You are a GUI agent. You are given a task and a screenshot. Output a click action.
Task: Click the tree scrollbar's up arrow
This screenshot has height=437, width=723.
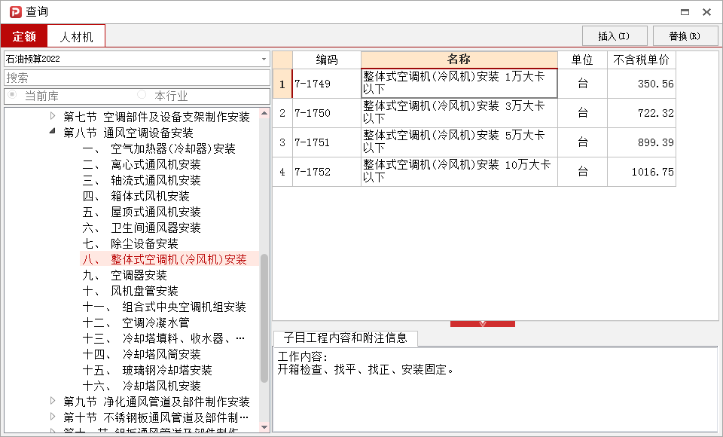tap(265, 112)
